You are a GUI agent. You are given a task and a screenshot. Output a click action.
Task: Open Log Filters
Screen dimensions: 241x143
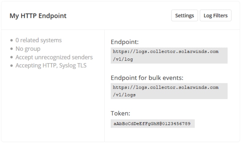point(216,16)
